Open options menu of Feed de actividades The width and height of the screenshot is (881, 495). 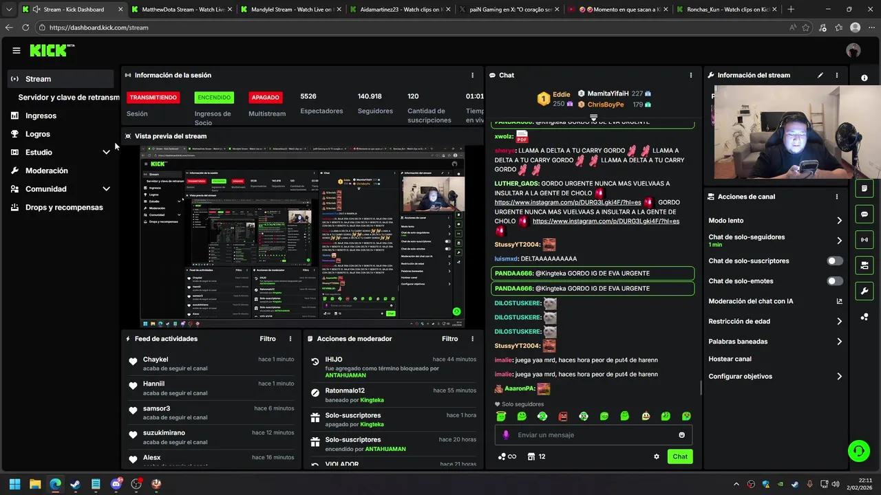pos(290,339)
